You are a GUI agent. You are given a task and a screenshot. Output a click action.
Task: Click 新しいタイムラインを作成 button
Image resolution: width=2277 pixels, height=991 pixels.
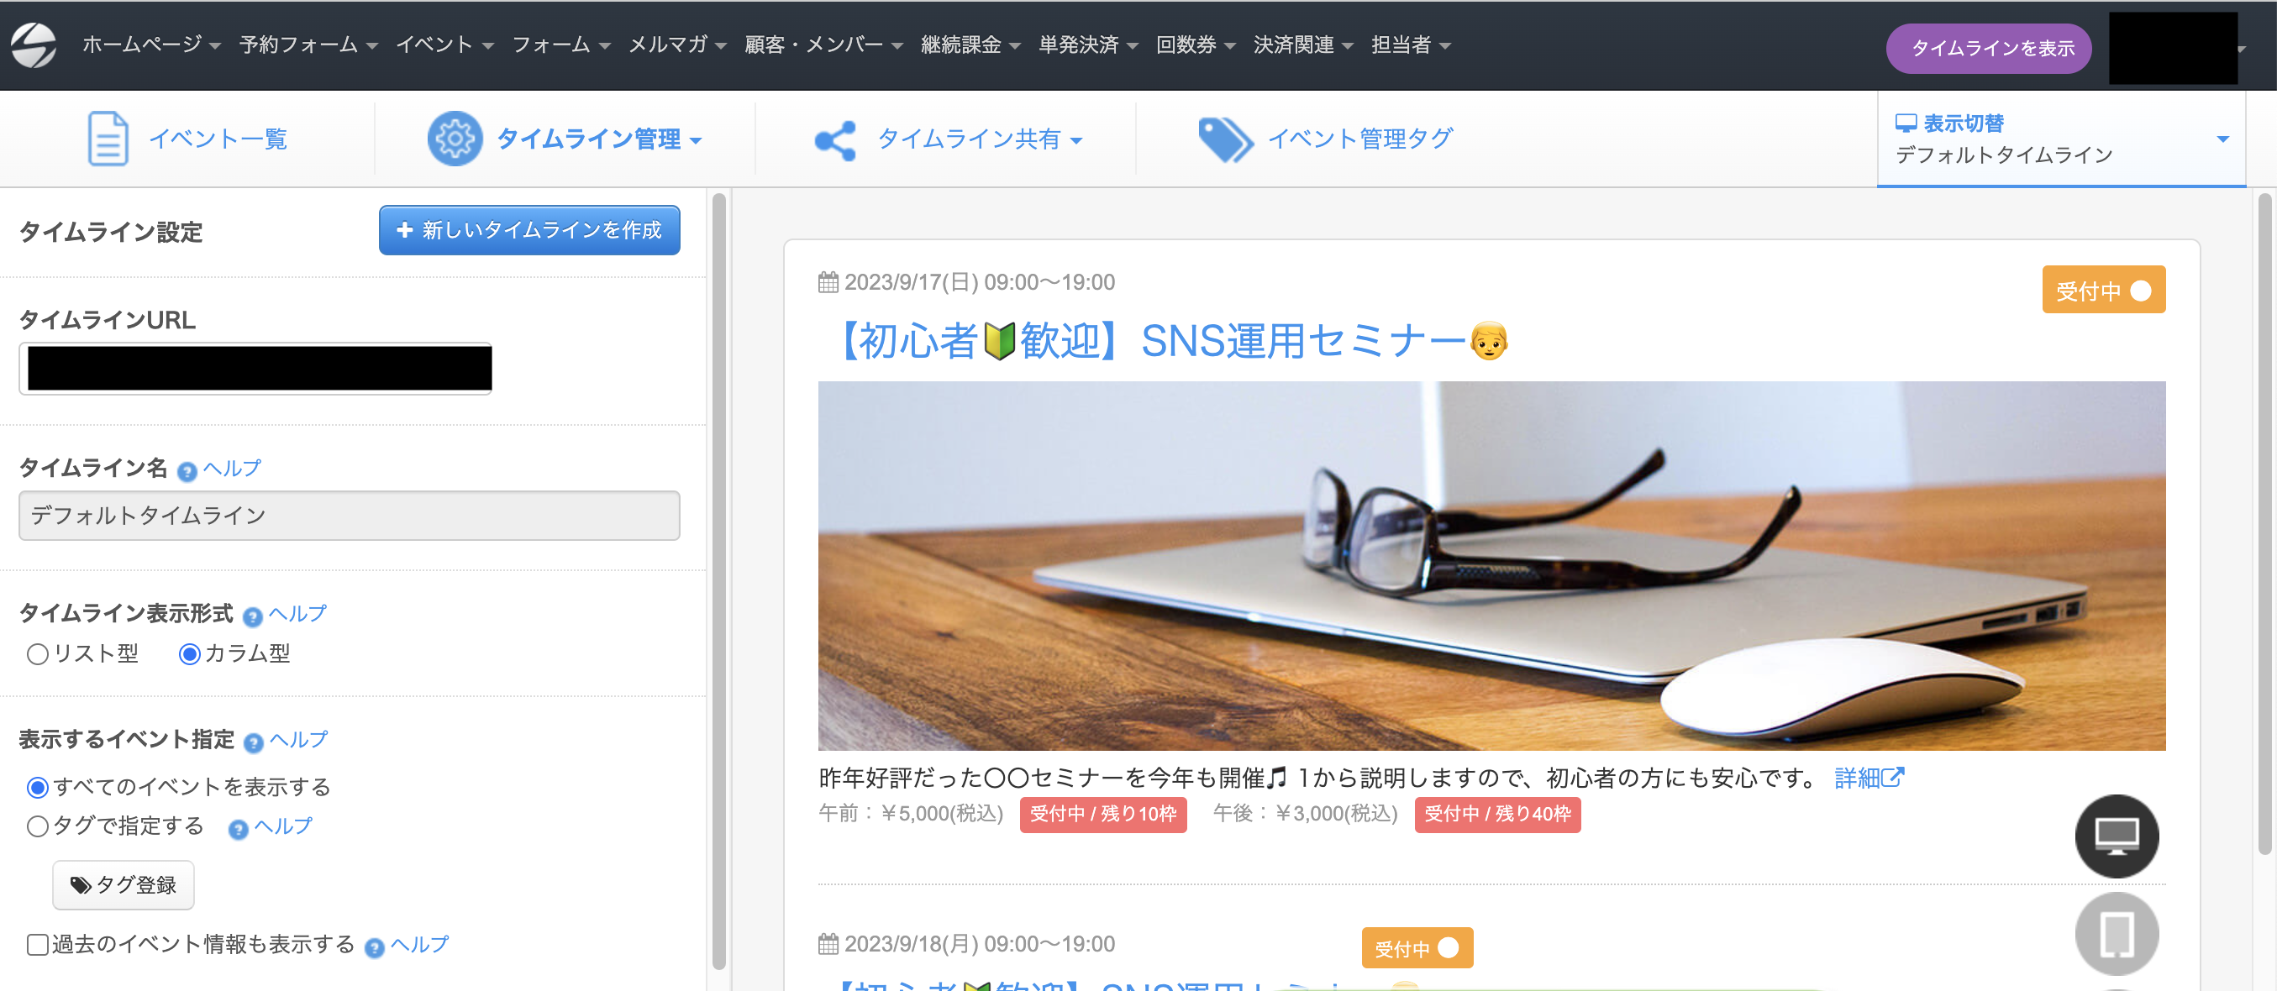pyautogui.click(x=528, y=230)
